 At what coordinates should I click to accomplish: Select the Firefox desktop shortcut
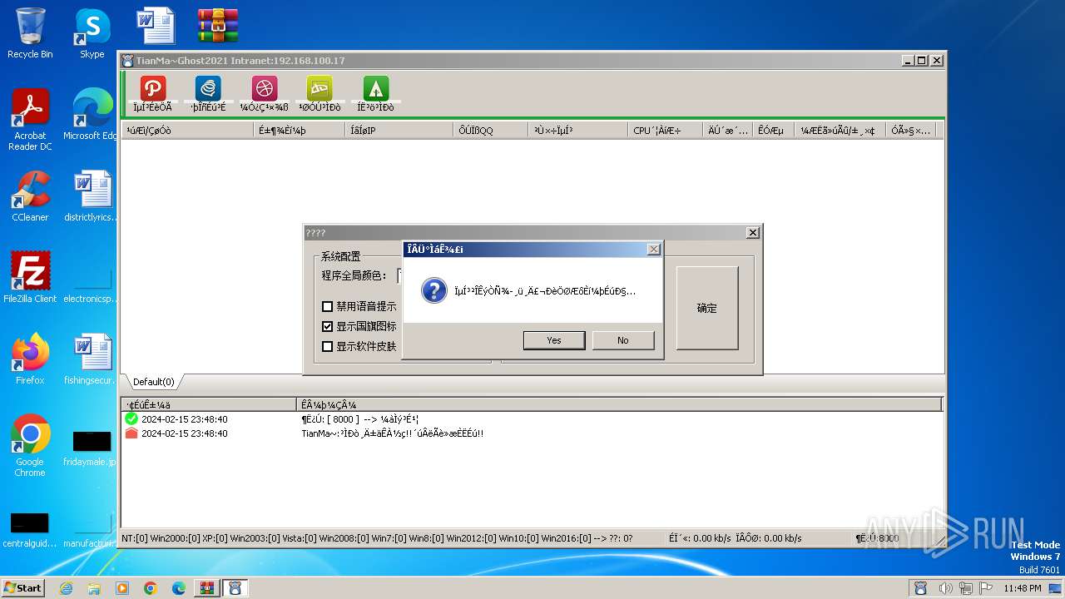(30, 359)
